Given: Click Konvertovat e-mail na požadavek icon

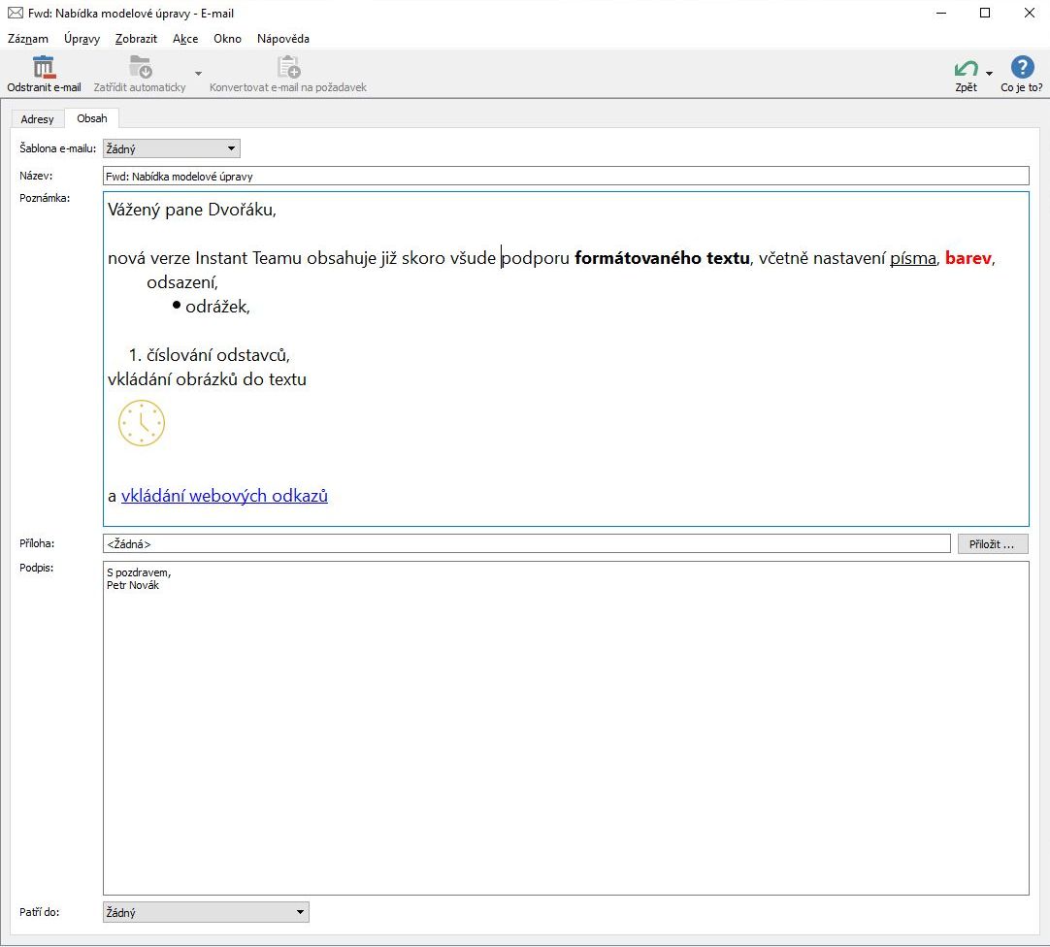Looking at the screenshot, I should (288, 68).
